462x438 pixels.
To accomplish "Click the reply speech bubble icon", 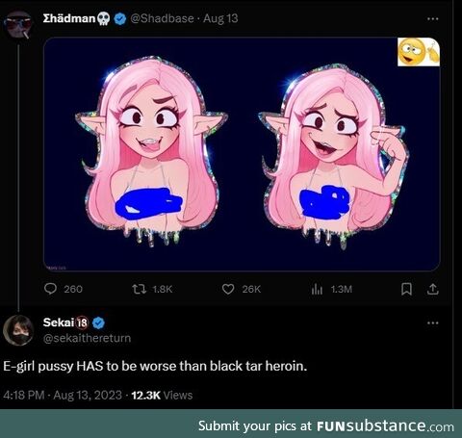I will click(50, 289).
